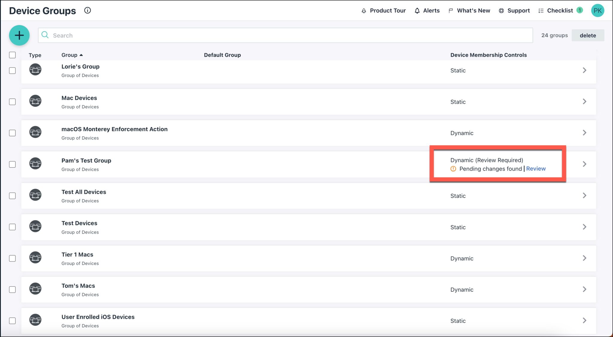Click the Review link for pending changes

click(536, 168)
